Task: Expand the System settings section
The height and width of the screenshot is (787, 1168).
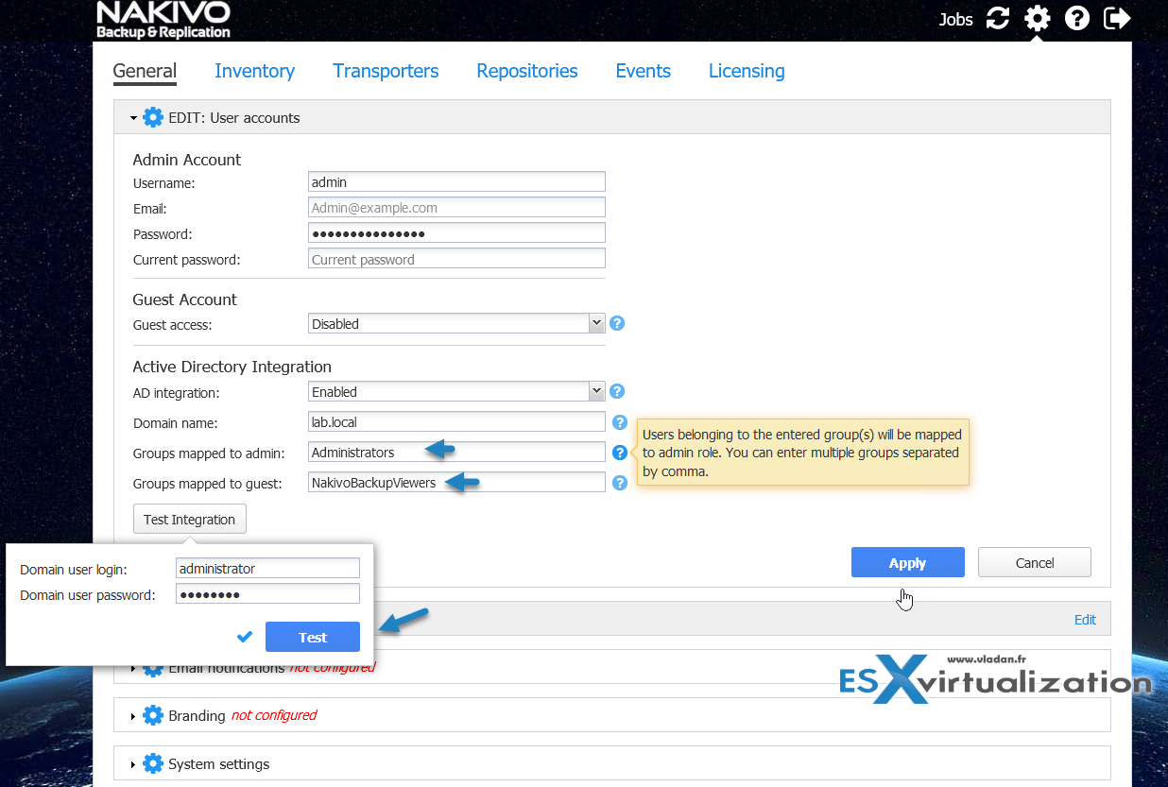Action: pyautogui.click(x=133, y=764)
